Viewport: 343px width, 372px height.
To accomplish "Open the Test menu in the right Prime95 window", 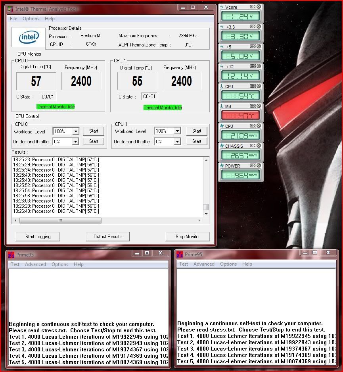I will 184,264.
